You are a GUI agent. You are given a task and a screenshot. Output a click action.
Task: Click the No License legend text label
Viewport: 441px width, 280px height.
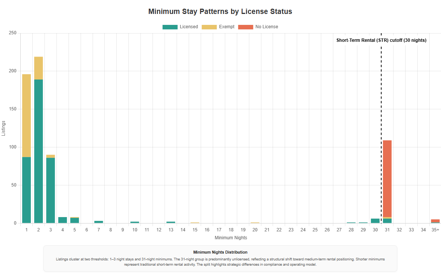click(x=266, y=27)
